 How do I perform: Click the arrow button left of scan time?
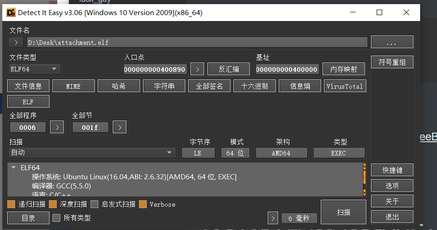(x=272, y=218)
